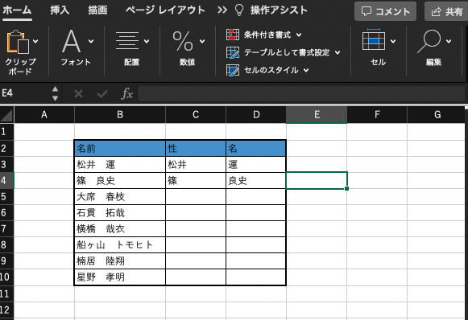Select the header cell 名前
The width and height of the screenshot is (468, 320).
tap(120, 148)
